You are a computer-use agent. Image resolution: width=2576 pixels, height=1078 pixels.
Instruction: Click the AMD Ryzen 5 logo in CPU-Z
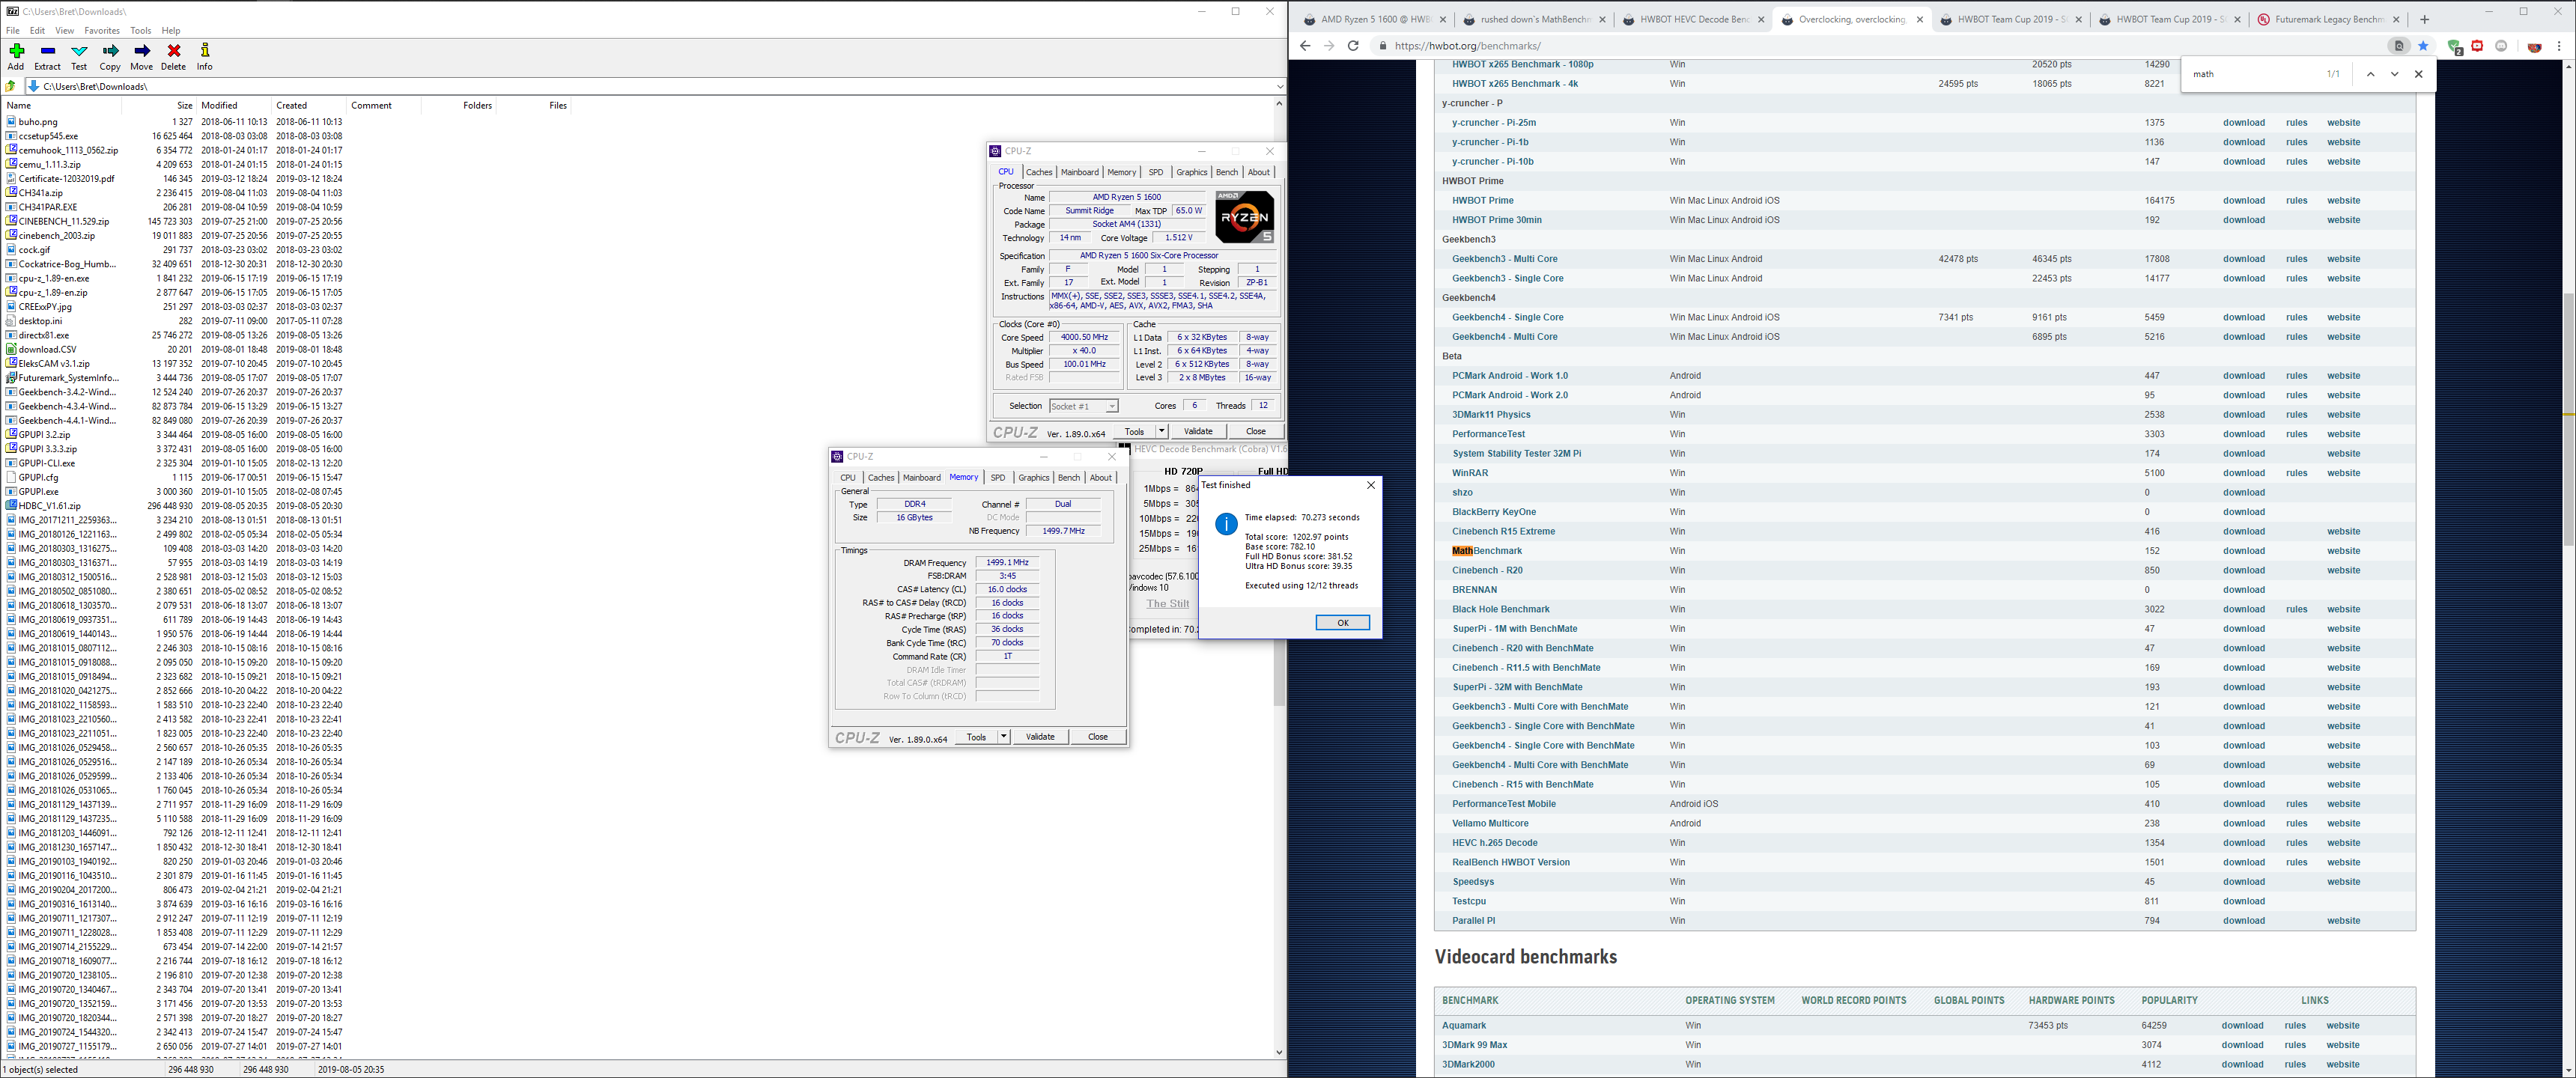[x=1244, y=217]
